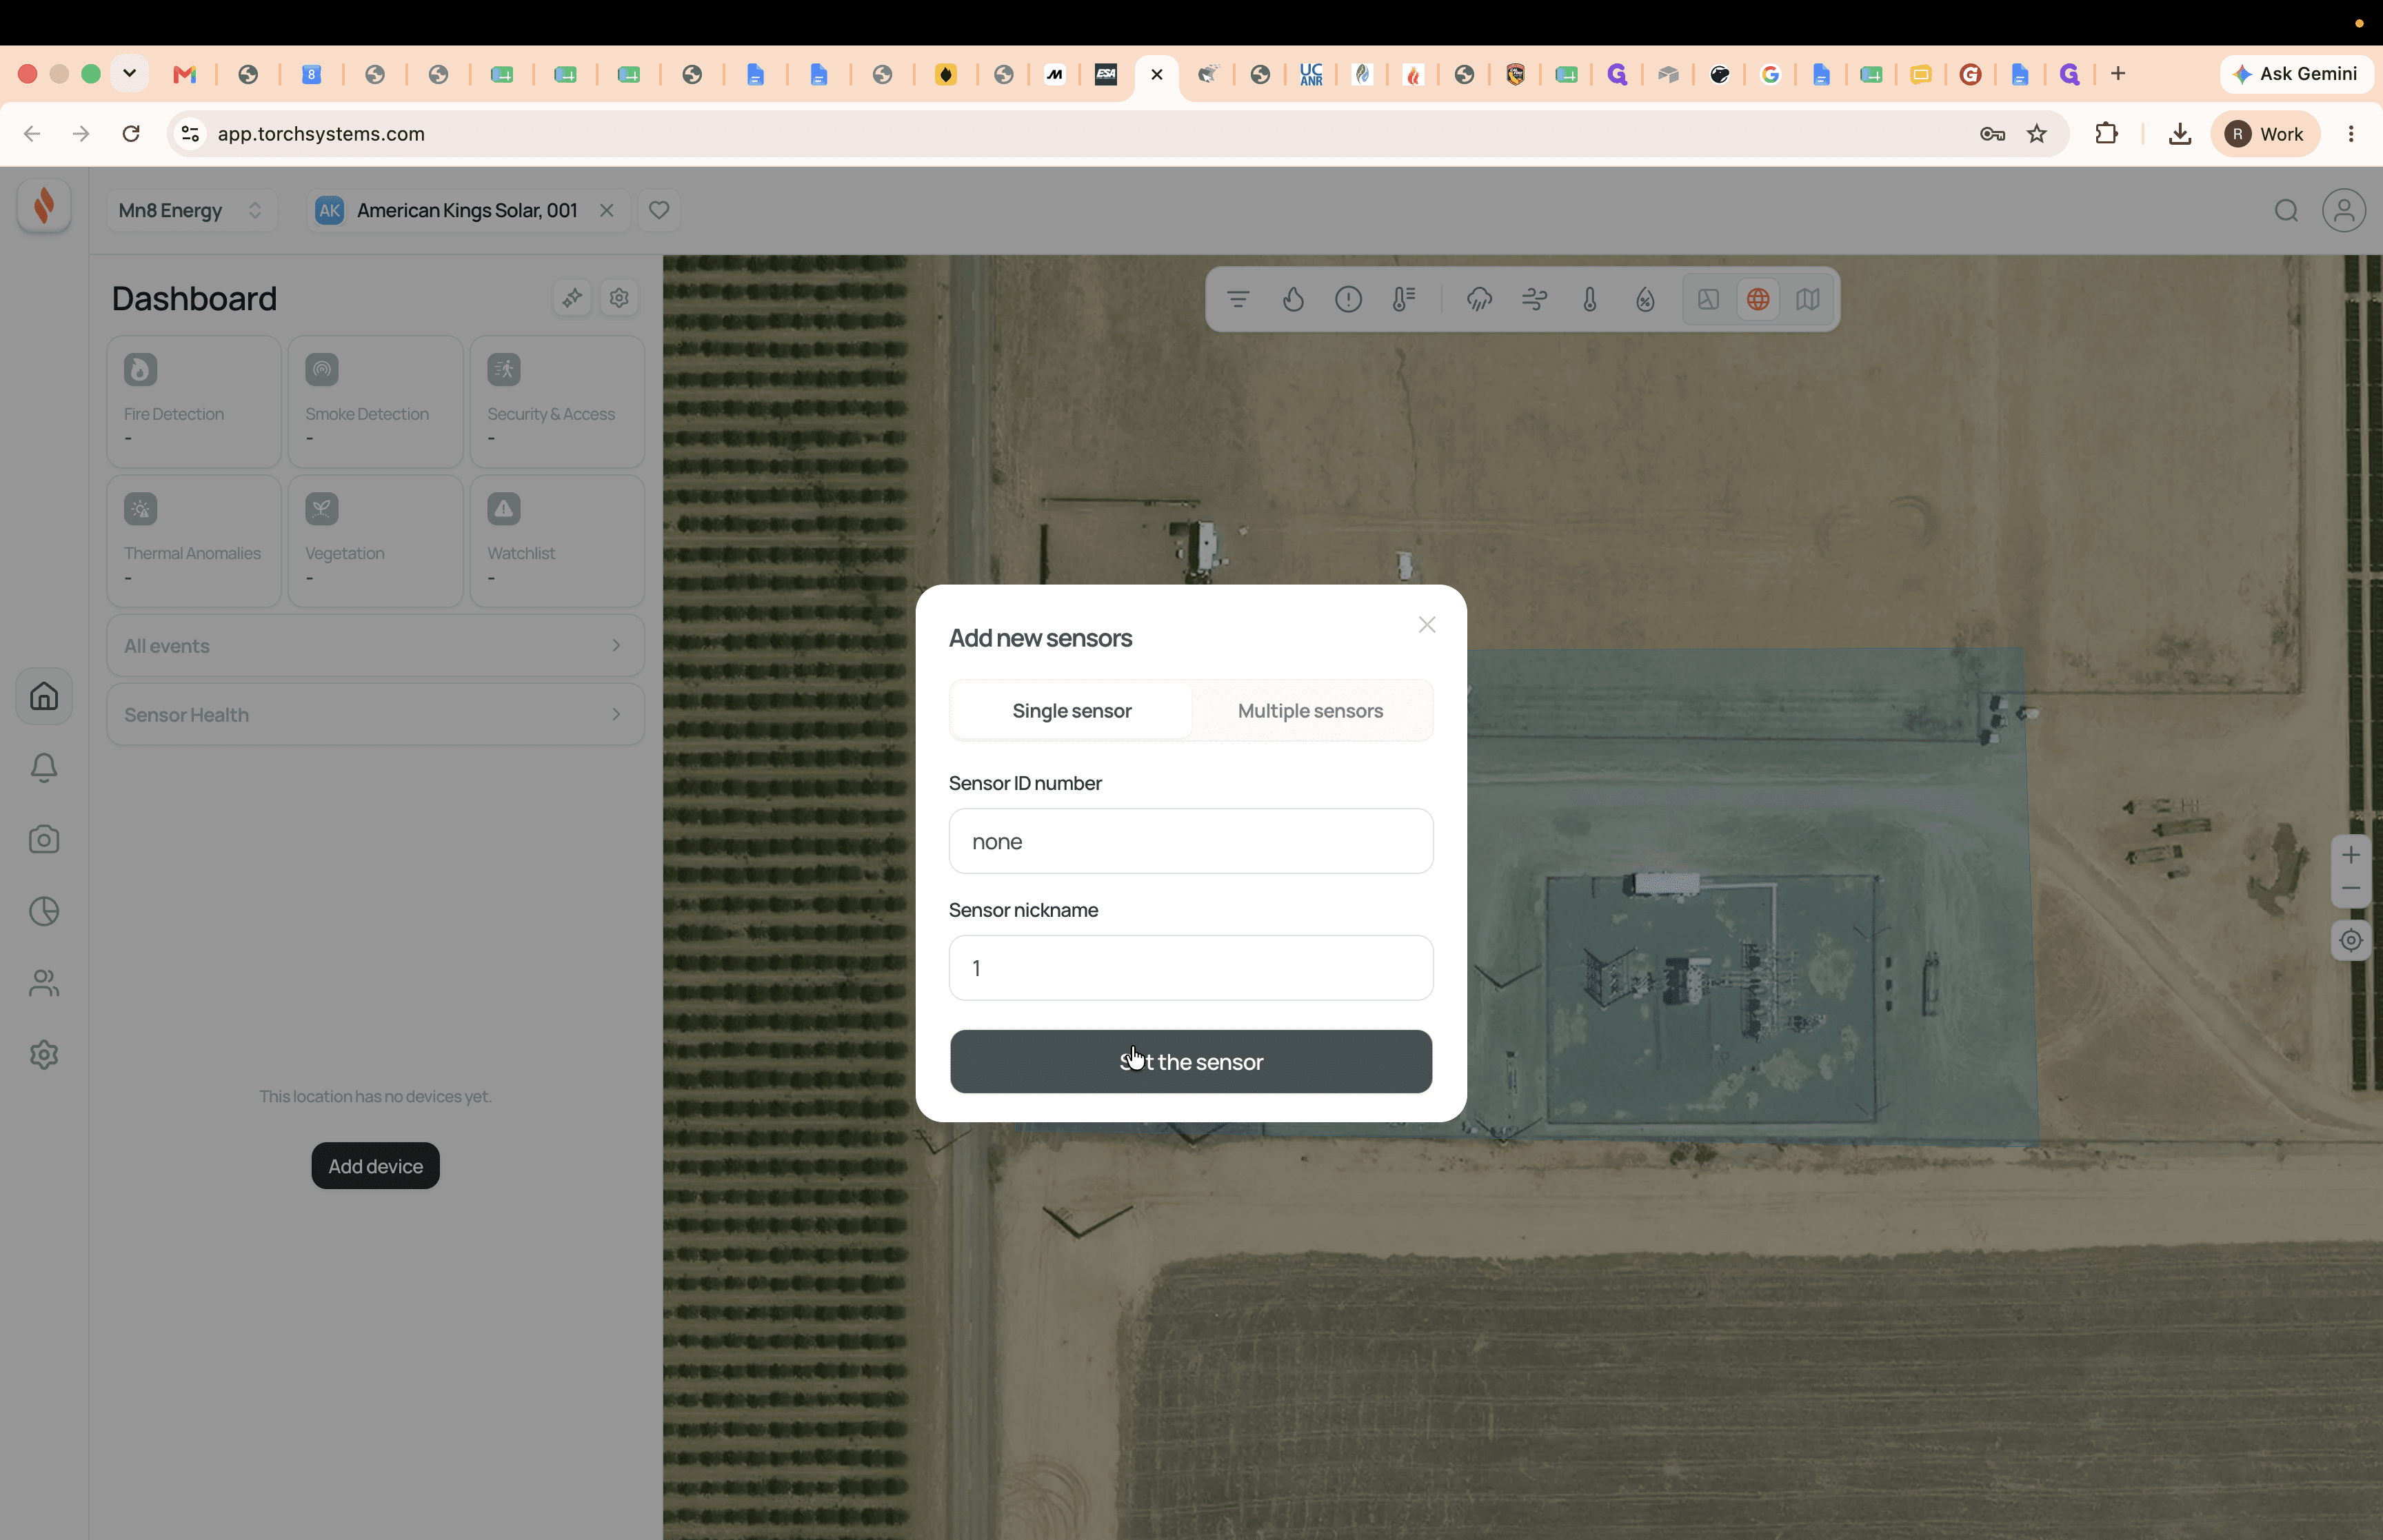Open the Work profile menu in Chrome
Viewport: 2383px width, 1540px height.
coord(2265,134)
